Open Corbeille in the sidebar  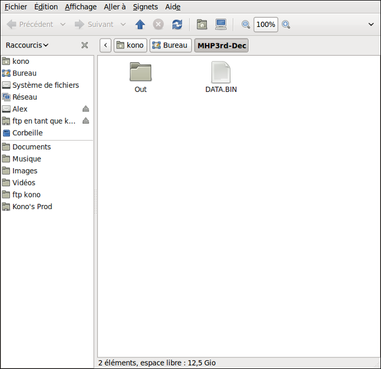click(47, 133)
